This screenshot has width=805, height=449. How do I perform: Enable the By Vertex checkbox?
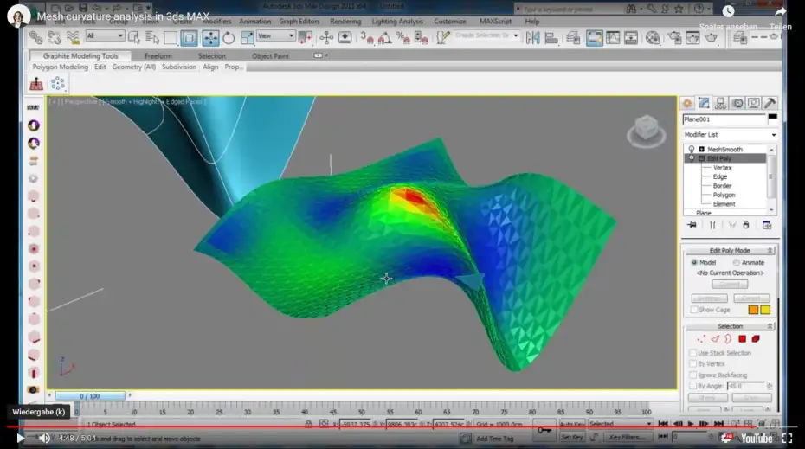[x=693, y=364]
